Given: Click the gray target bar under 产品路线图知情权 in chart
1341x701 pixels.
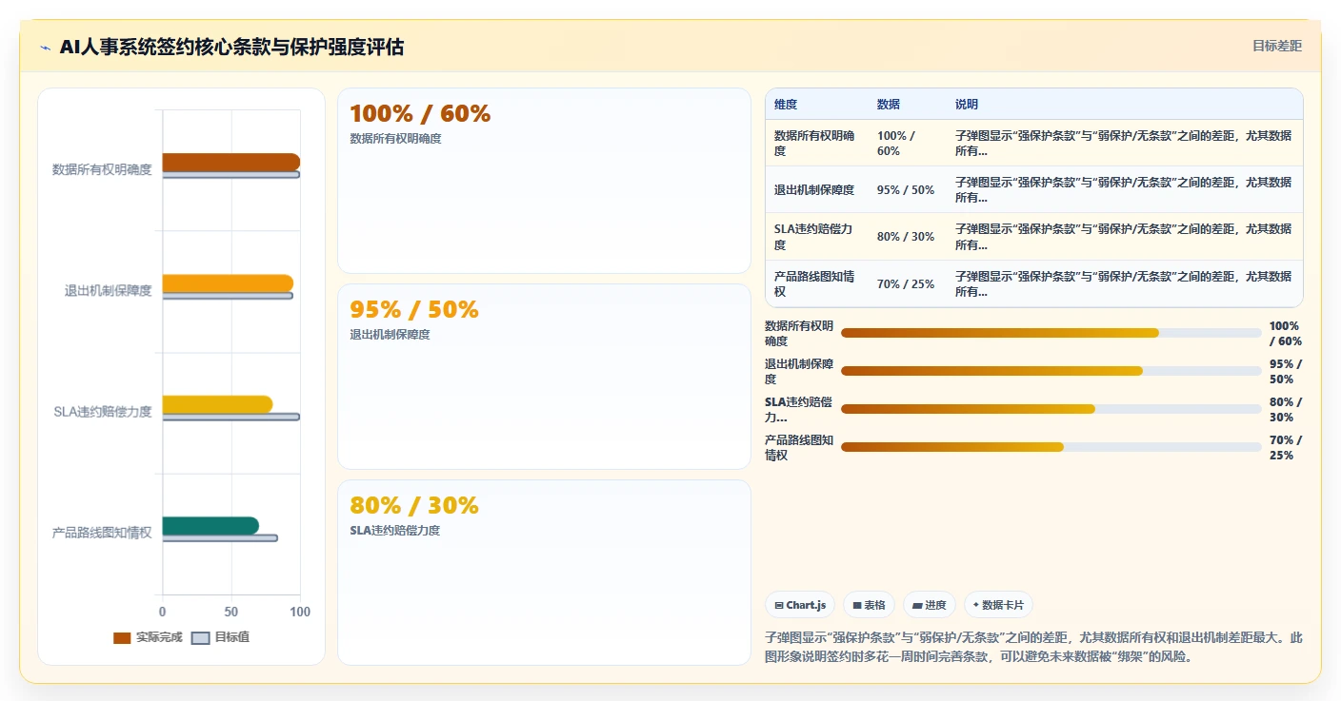Looking at the screenshot, I should pos(220,538).
